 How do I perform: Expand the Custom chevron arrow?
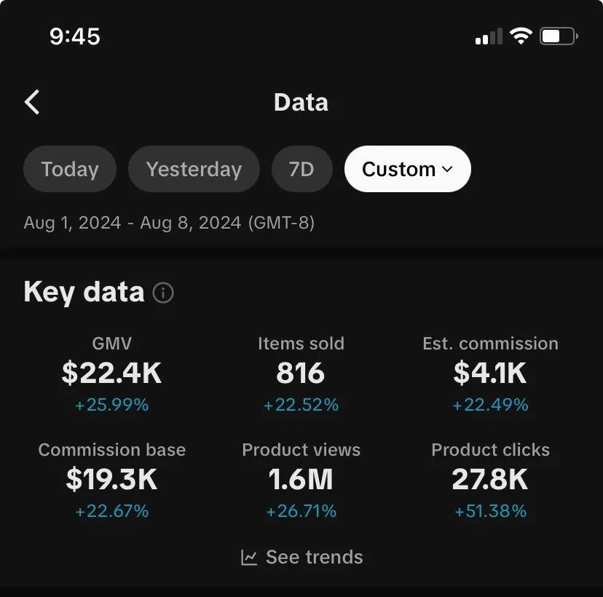[x=447, y=169]
